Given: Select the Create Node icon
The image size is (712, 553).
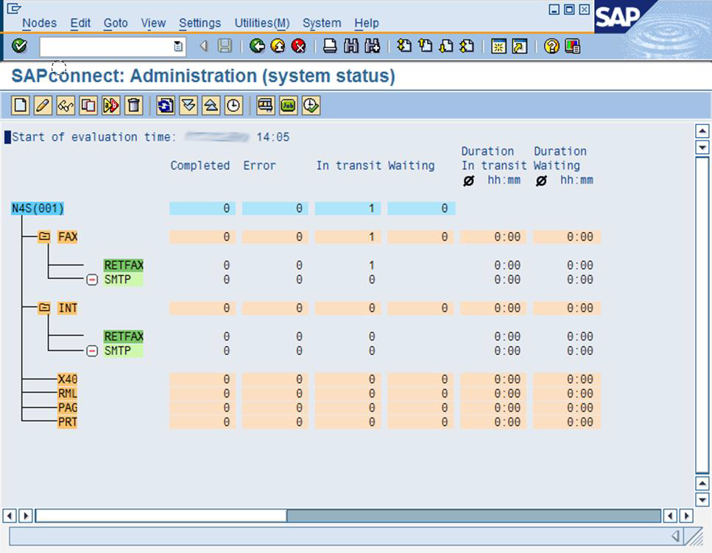Looking at the screenshot, I should tap(19, 105).
